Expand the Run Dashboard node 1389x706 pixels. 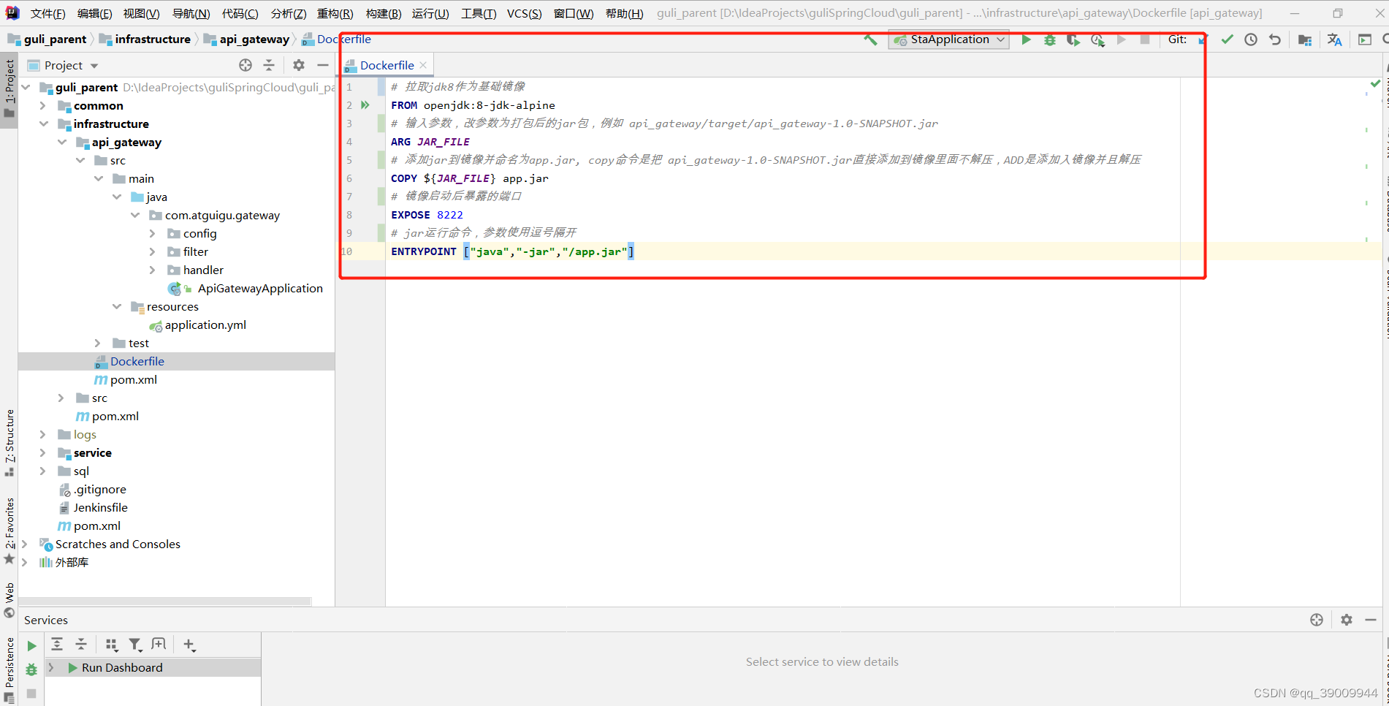pyautogui.click(x=51, y=668)
